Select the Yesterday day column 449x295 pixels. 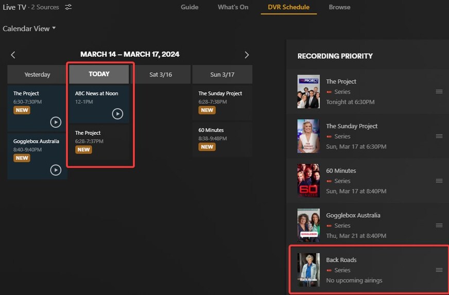click(x=37, y=75)
